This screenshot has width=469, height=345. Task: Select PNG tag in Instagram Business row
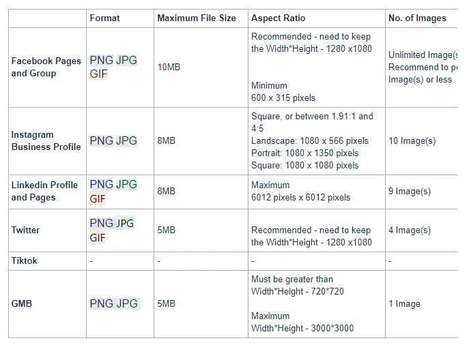tap(101, 140)
